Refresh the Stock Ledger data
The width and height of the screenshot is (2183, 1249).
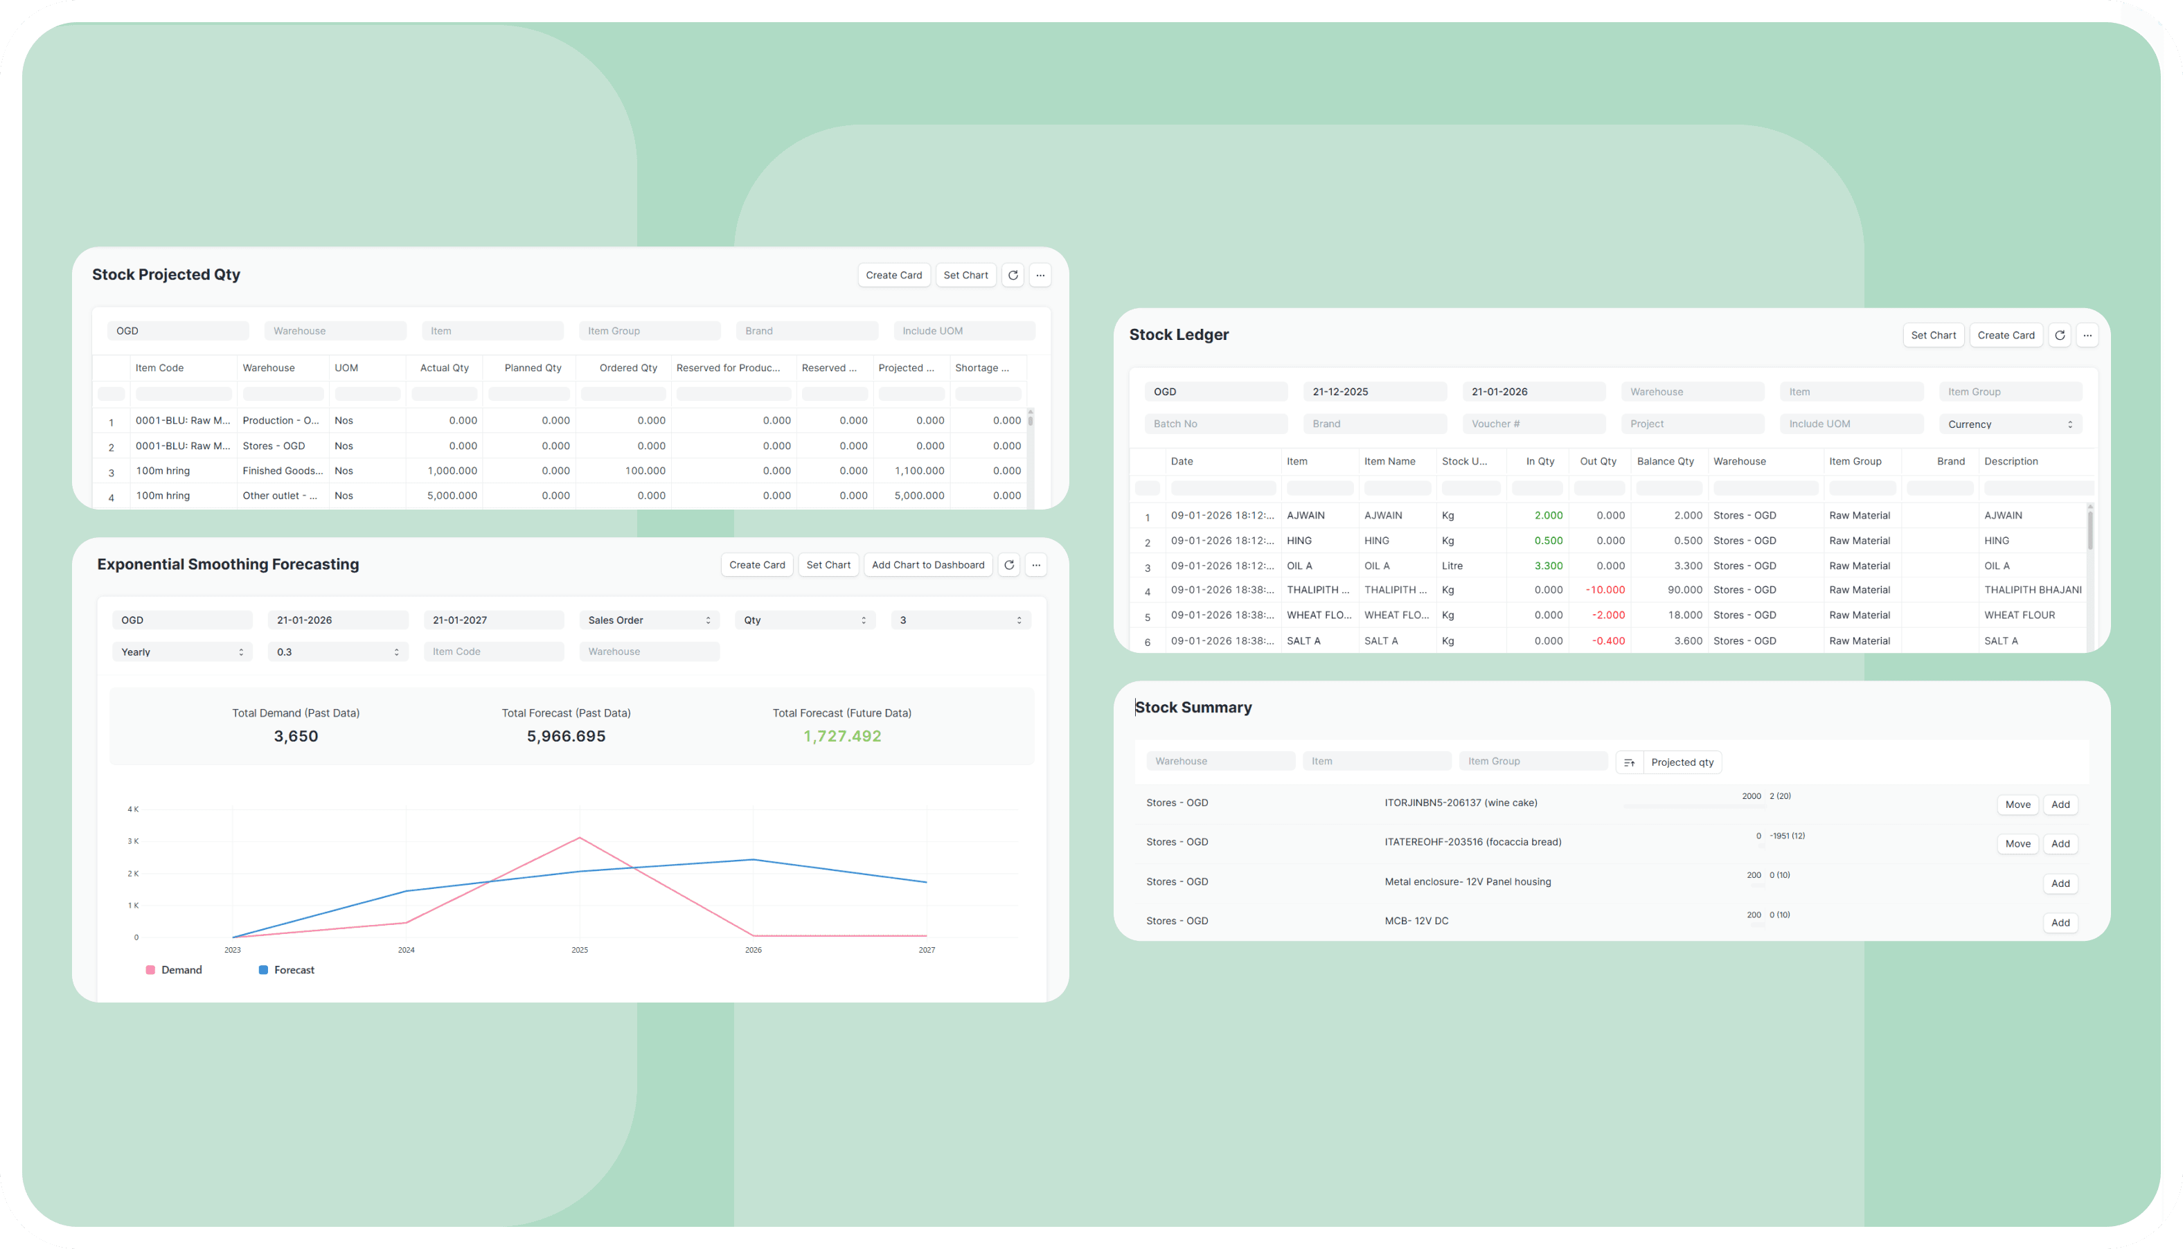click(2060, 334)
